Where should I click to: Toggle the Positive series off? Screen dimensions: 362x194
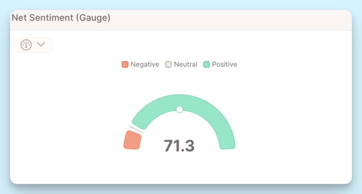pos(220,64)
